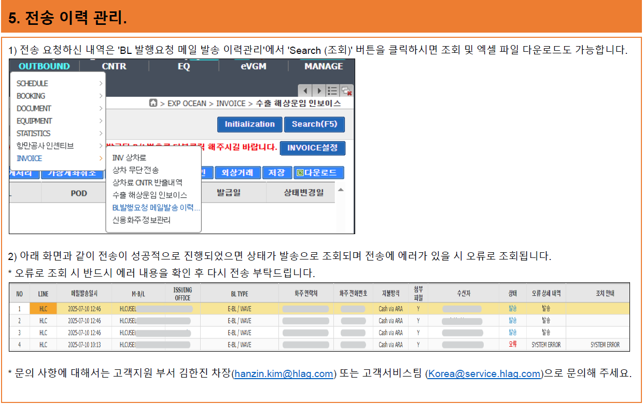Expand the INVOICE submenu chevron
The image size is (644, 404).
tap(102, 158)
